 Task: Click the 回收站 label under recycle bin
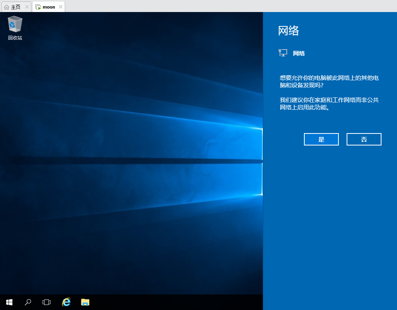pos(15,38)
